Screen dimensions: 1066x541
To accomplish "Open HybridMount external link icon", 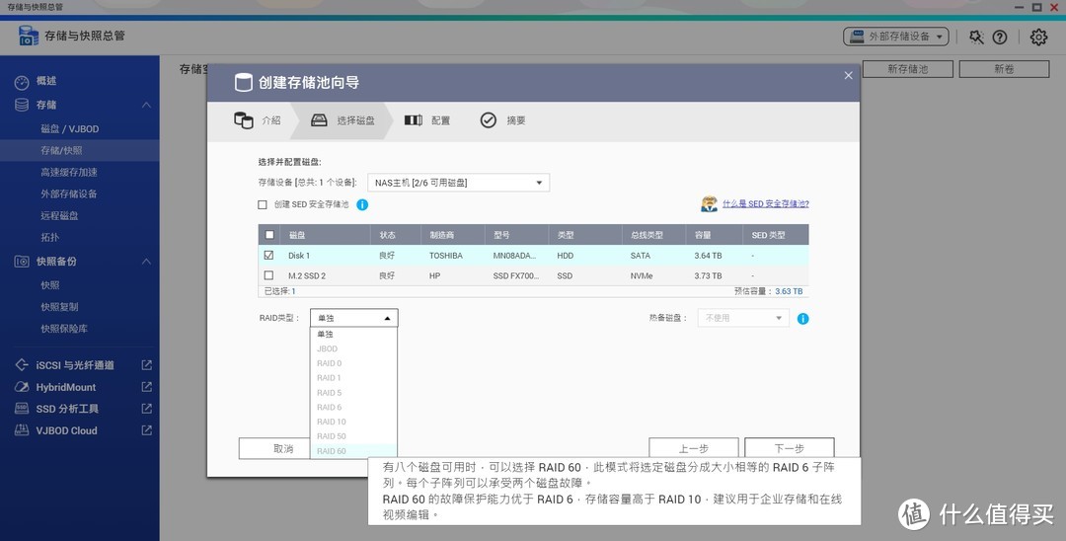I will [x=146, y=387].
